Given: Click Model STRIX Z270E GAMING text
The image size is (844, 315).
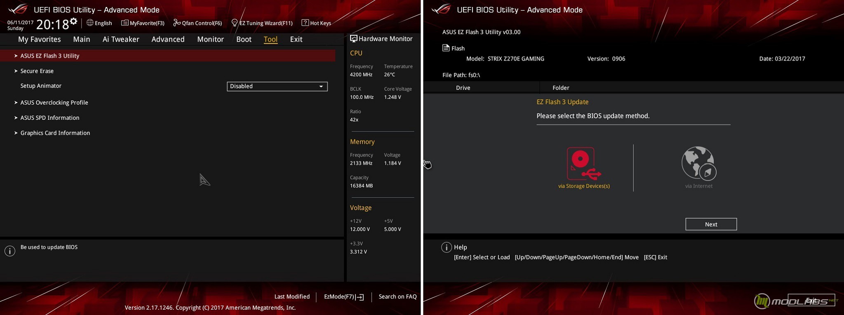Looking at the screenshot, I should 505,59.
